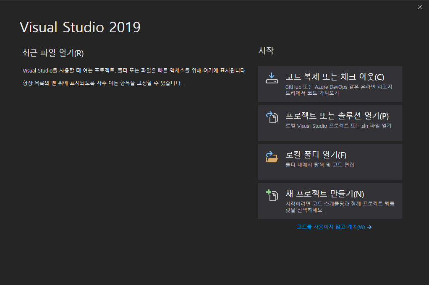Image resolution: width=429 pixels, height=285 pixels.
Task: Click the open local folder icon
Action: pyautogui.click(x=272, y=157)
